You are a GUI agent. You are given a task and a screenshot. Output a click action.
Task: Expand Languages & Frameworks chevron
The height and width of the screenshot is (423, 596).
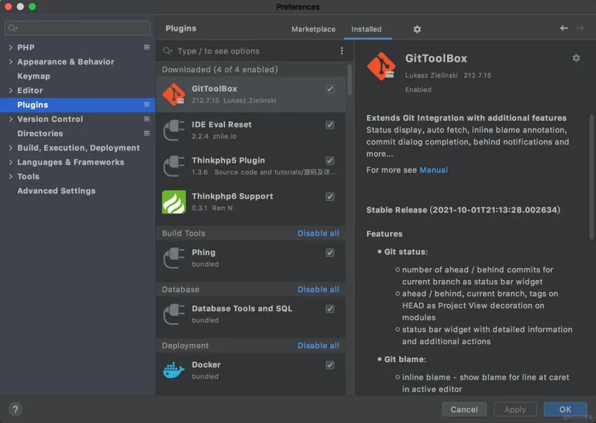pyautogui.click(x=10, y=162)
